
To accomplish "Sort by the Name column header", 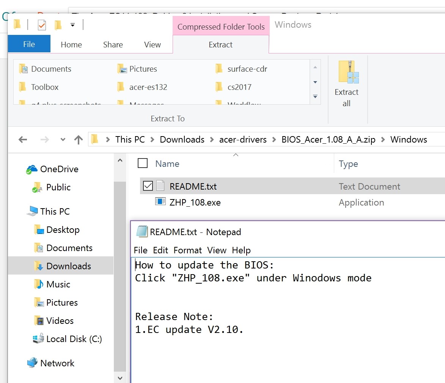I will 167,164.
